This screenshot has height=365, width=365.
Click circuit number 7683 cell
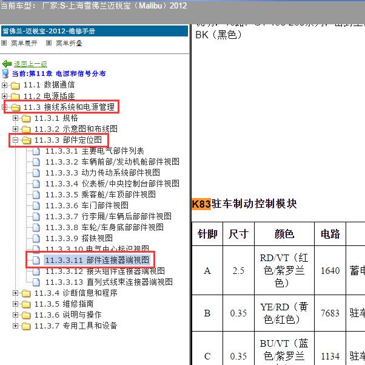tap(330, 313)
